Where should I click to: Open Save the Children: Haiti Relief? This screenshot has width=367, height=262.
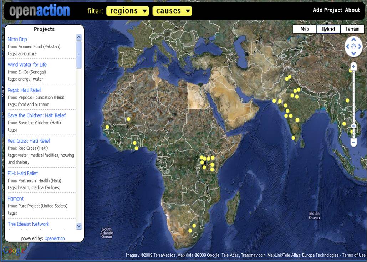pos(36,115)
